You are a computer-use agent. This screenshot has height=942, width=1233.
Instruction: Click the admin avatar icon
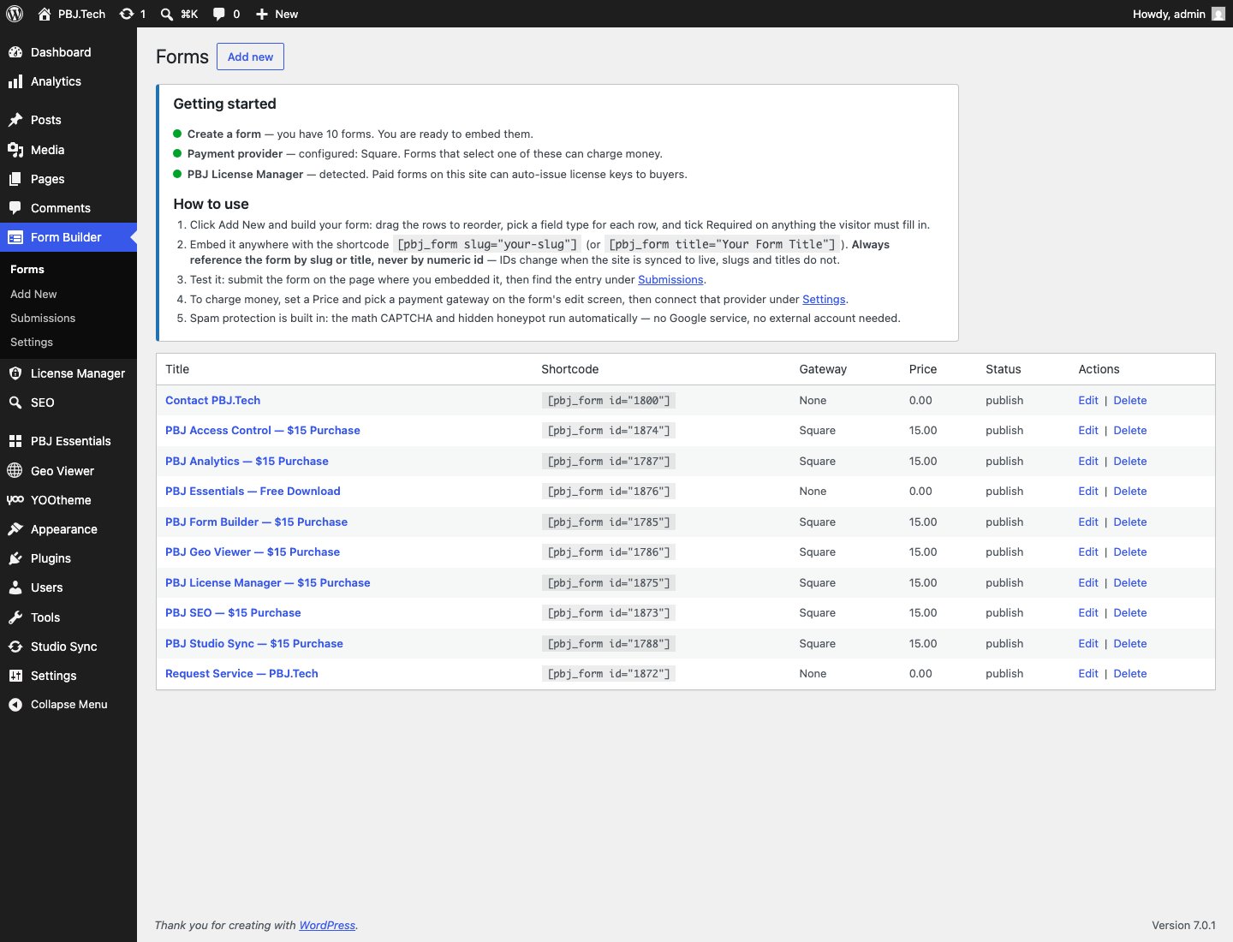(x=1218, y=14)
